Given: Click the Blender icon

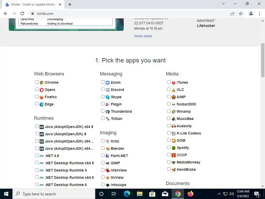Looking at the screenshot, I should [x=108, y=148].
